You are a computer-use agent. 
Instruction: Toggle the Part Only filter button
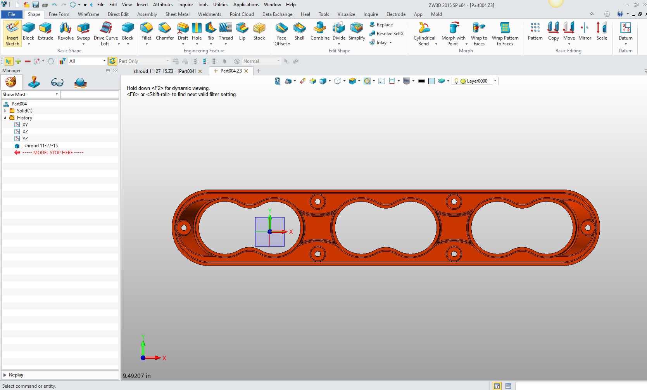coord(112,61)
